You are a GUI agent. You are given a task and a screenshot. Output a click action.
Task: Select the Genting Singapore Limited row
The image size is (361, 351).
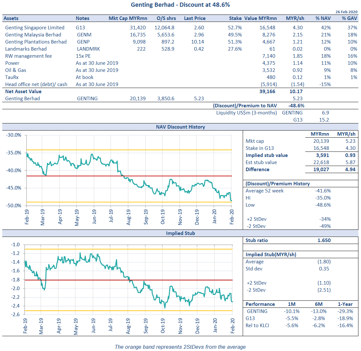(34, 27)
